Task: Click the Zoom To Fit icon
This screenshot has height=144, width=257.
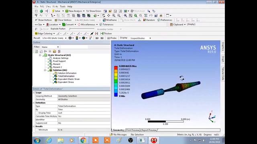Action: pyautogui.click(x=125, y=16)
